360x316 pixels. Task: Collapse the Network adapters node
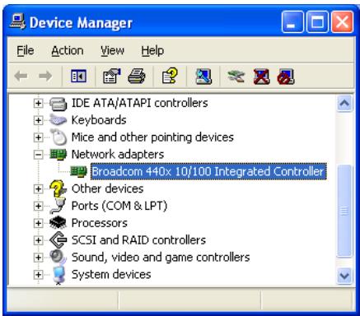click(x=38, y=155)
